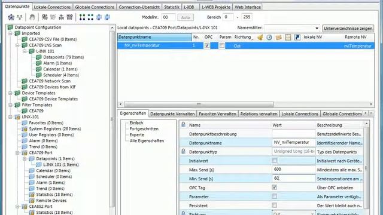The width and height of the screenshot is (383, 215).
Task: Switch to Lokale Connections top tab
Action: point(52,7)
